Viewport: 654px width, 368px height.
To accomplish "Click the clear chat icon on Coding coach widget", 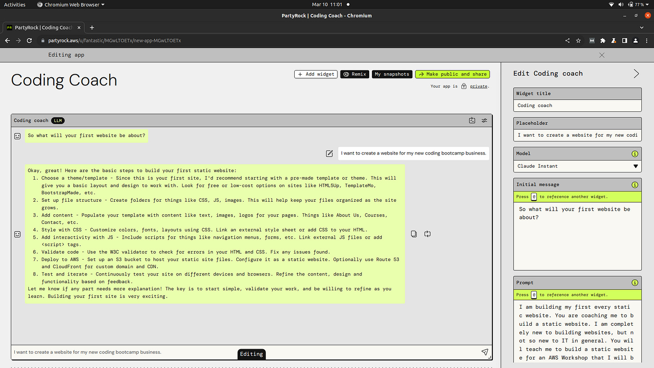I will (472, 120).
